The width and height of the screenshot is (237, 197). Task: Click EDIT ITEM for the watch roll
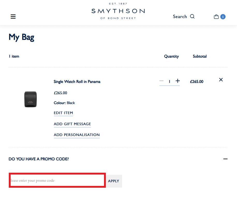63,113
